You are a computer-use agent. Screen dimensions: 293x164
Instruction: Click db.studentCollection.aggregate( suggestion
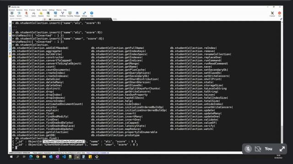click(37, 51)
